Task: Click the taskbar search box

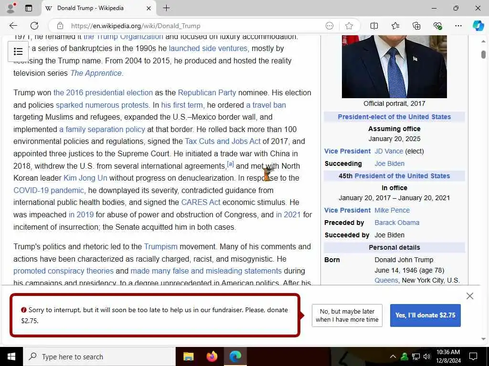Action: 99,356
